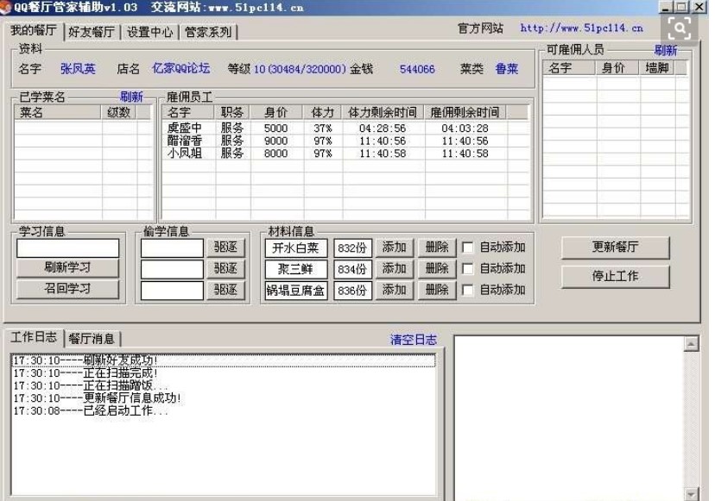The width and height of the screenshot is (715, 501).
Task: Click 刷新 above the 可雇佣人员 list
Action: (x=666, y=50)
